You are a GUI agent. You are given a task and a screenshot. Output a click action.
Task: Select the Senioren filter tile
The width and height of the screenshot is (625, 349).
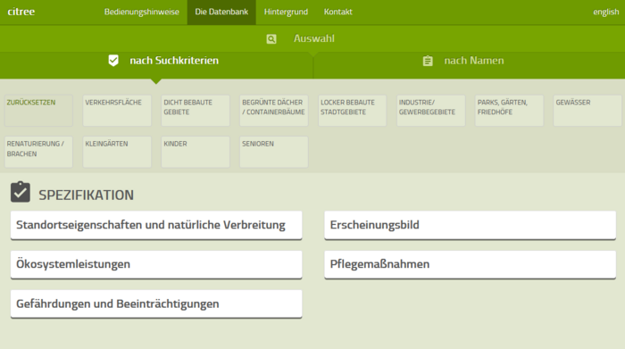point(274,152)
